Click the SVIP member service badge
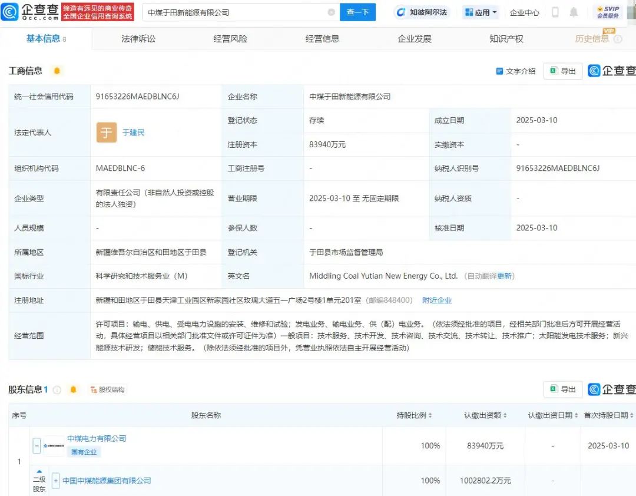This screenshot has width=636, height=496. coord(608,12)
